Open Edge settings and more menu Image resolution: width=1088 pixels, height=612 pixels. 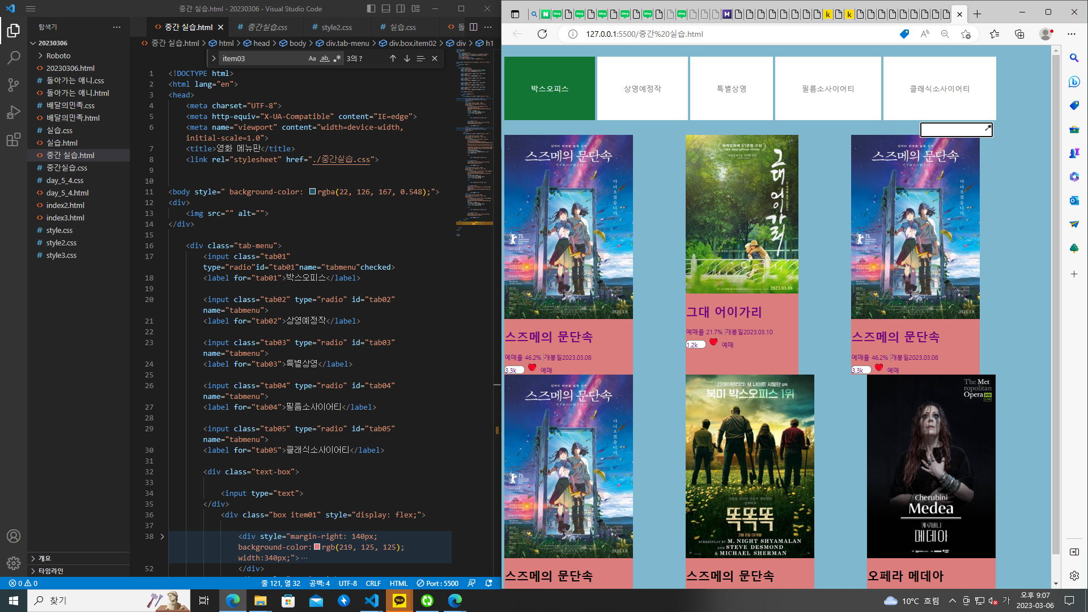coord(1072,34)
